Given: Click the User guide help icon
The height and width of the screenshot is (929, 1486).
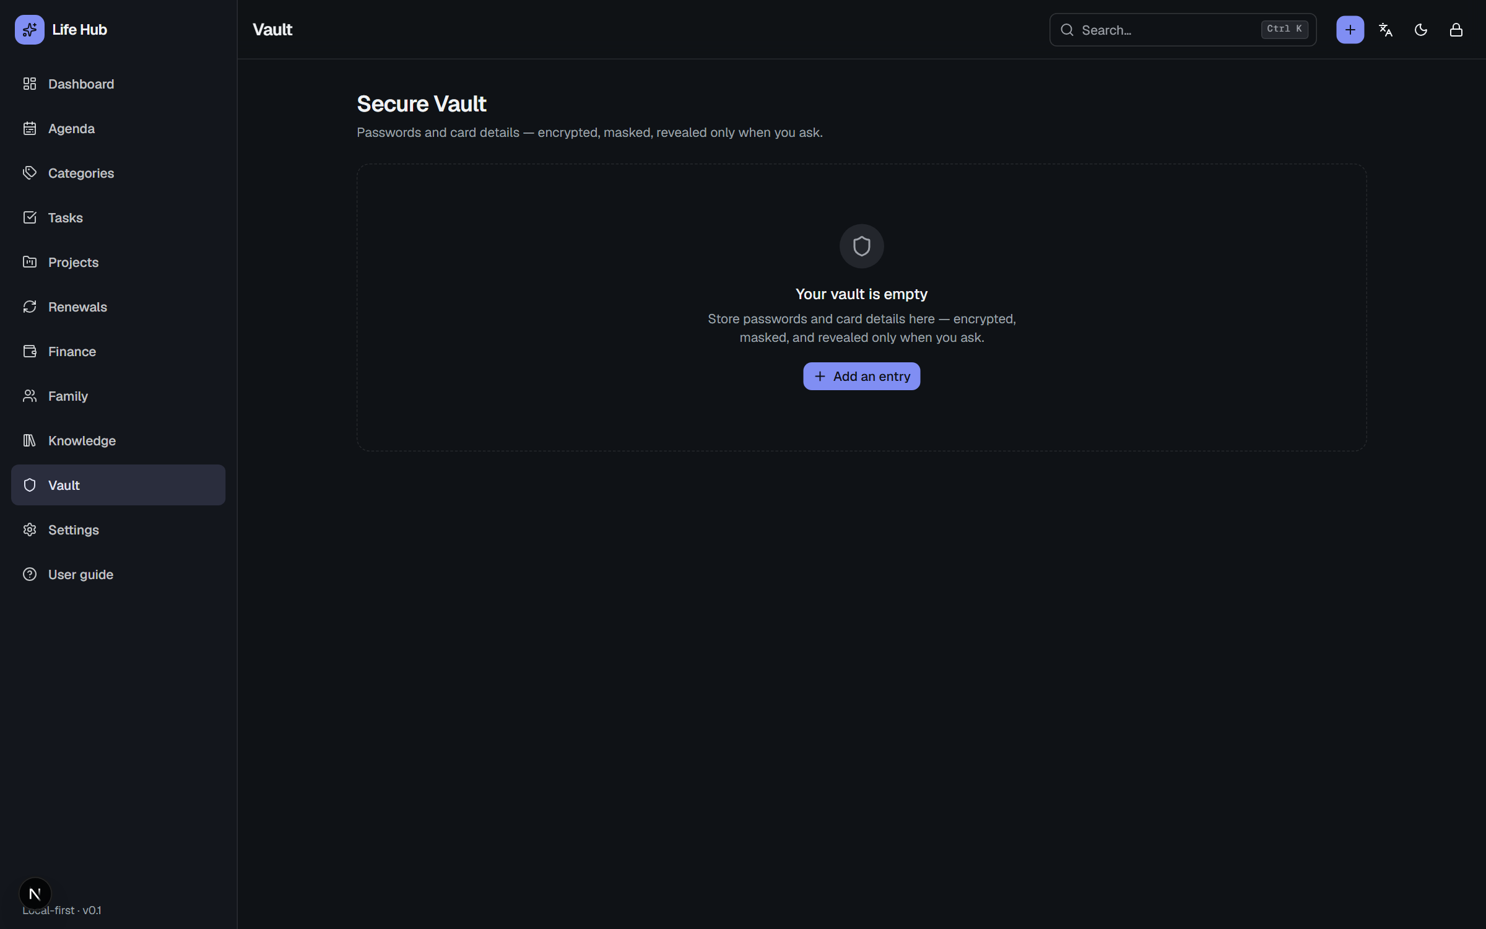Looking at the screenshot, I should [x=29, y=574].
